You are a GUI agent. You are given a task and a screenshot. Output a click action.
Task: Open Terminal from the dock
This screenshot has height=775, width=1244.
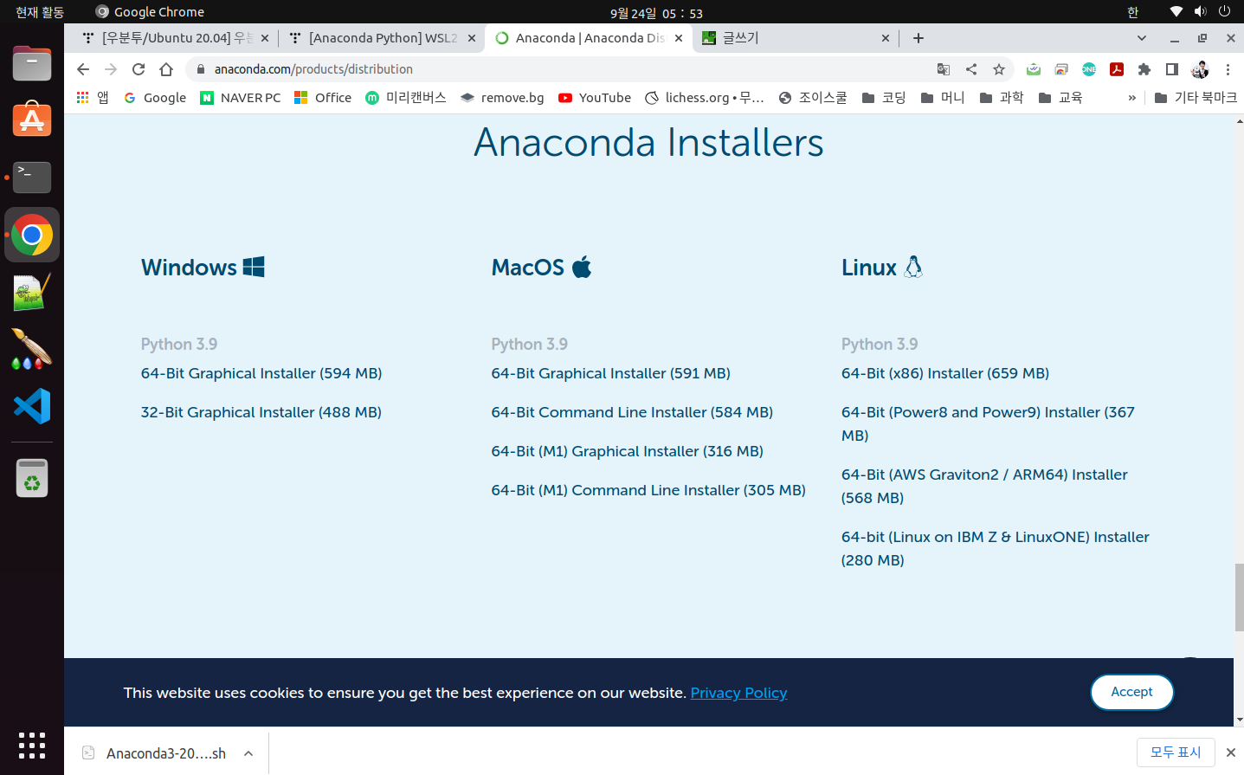point(32,178)
